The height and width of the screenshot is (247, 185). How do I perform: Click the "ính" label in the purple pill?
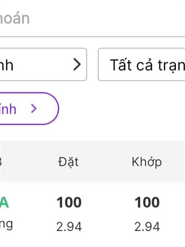coord(8,109)
